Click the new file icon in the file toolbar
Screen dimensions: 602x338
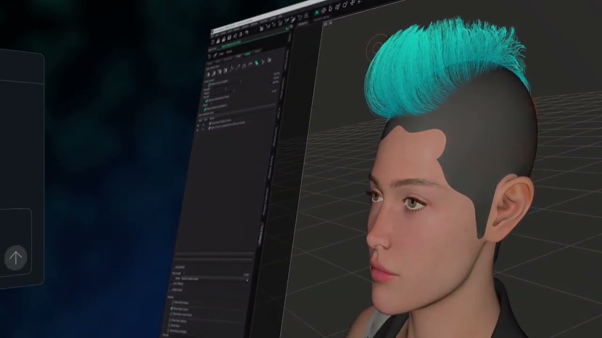click(213, 42)
